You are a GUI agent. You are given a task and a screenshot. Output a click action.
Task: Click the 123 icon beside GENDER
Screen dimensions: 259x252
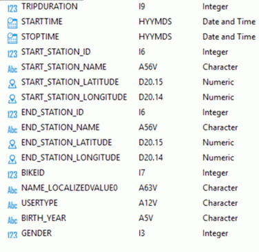coord(12,235)
